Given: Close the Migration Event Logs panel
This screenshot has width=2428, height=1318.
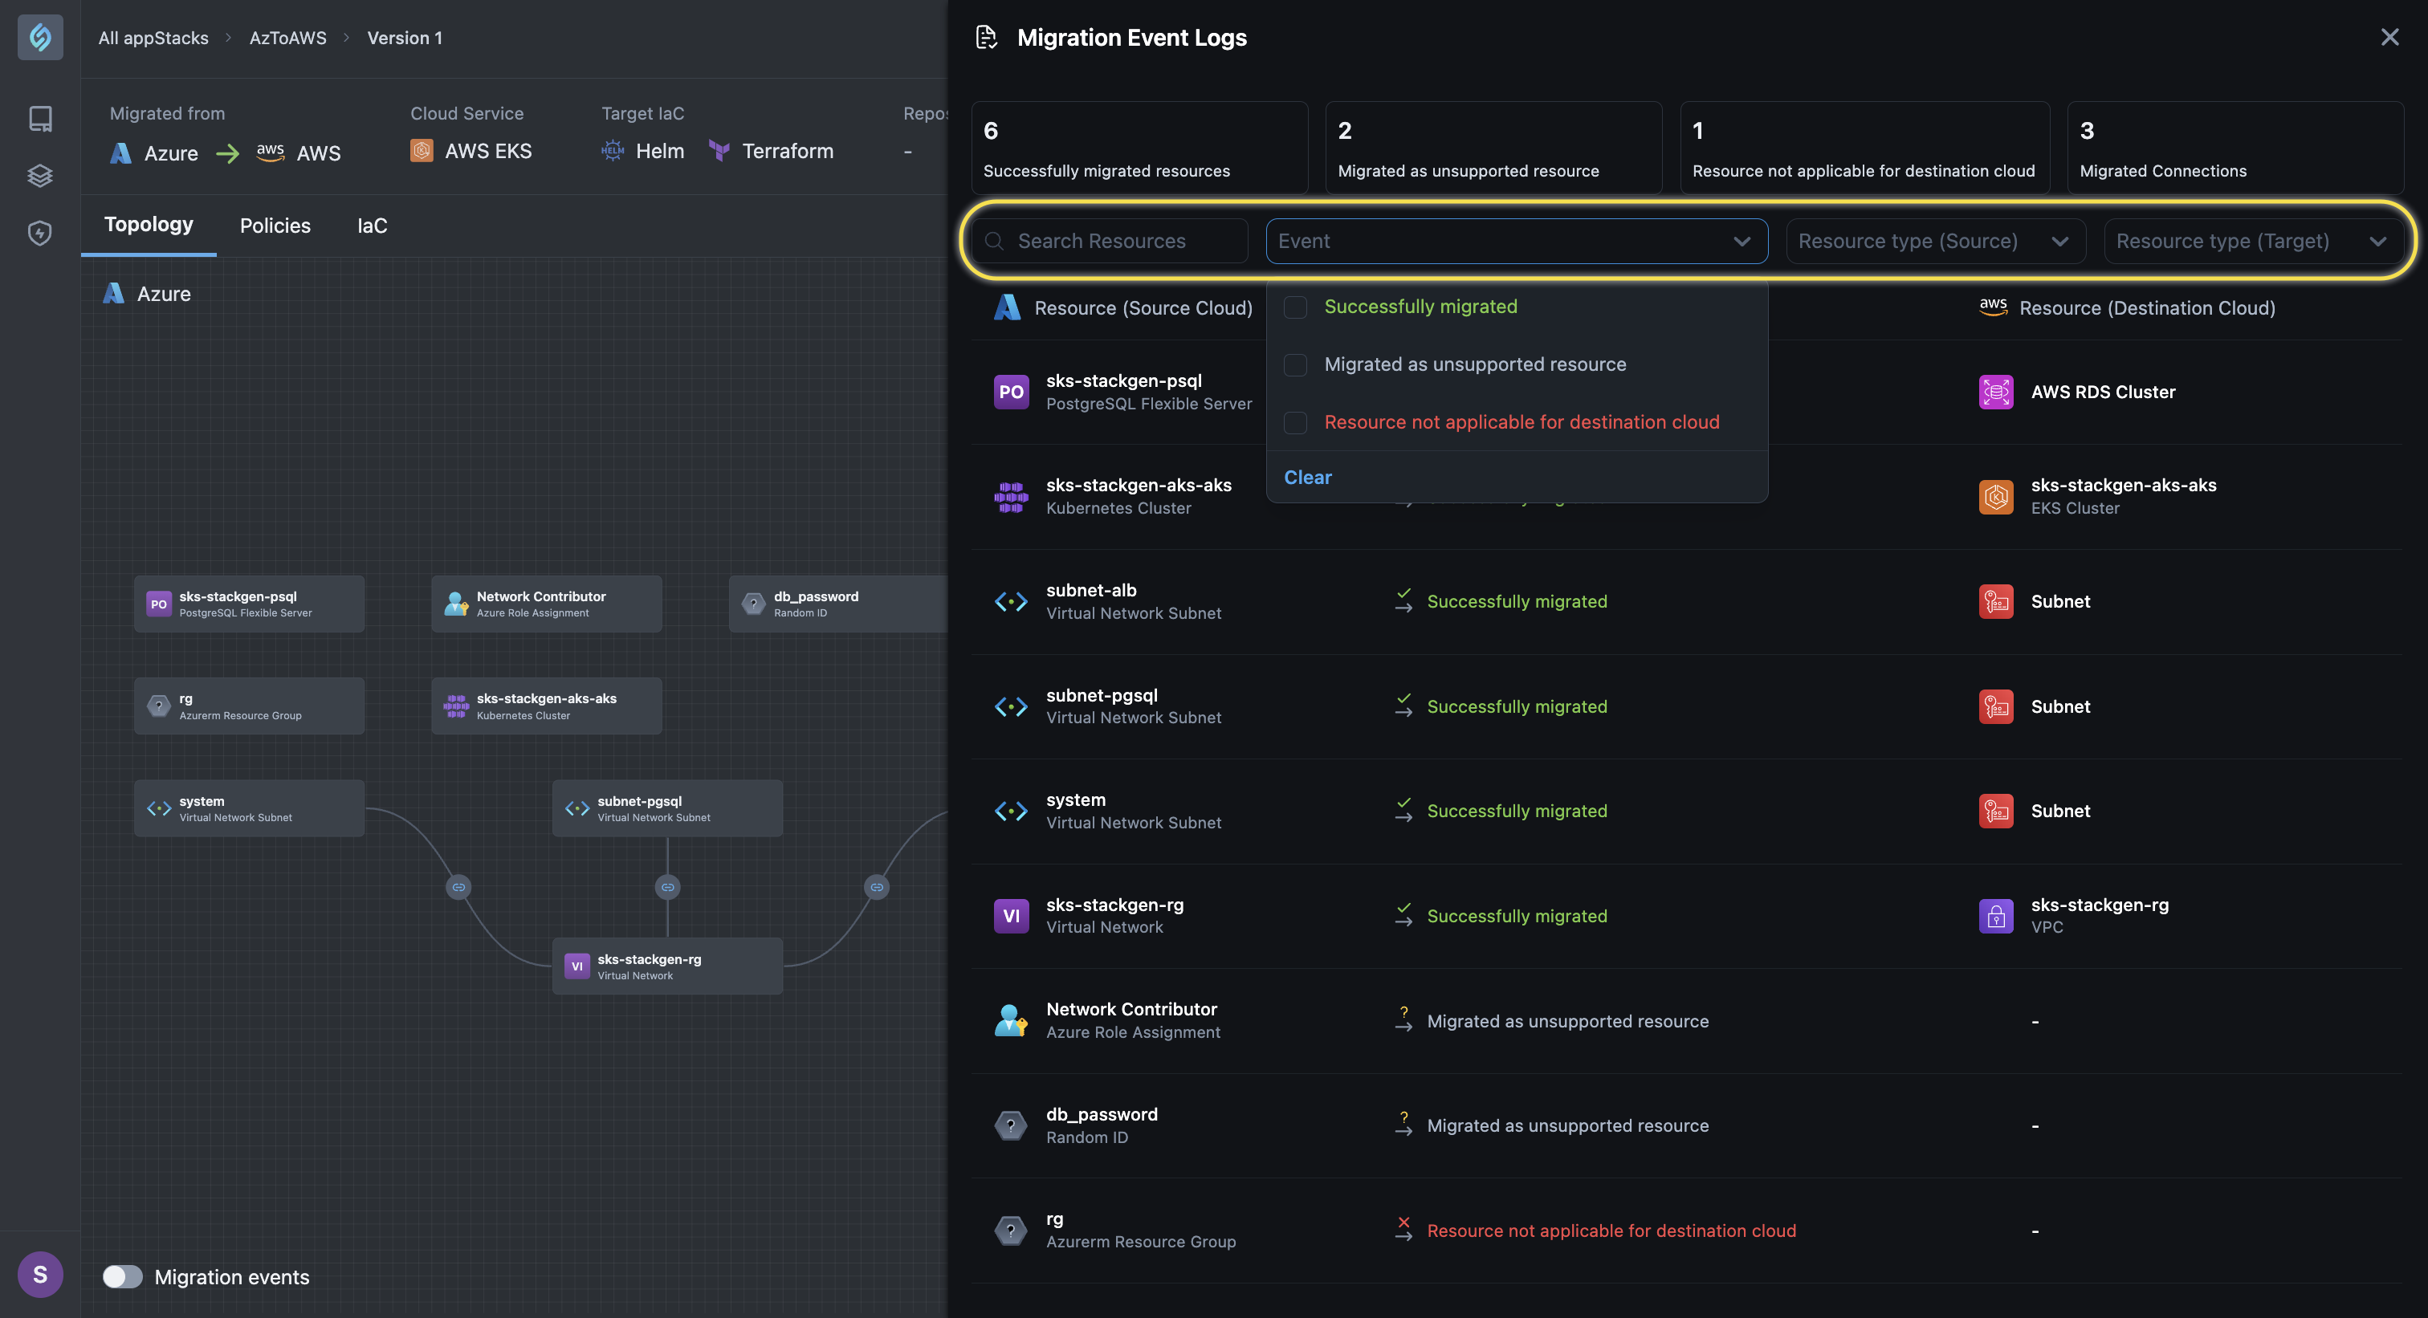Looking at the screenshot, I should (x=2389, y=37).
